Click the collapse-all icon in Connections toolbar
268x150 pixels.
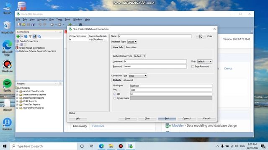coord(39,36)
